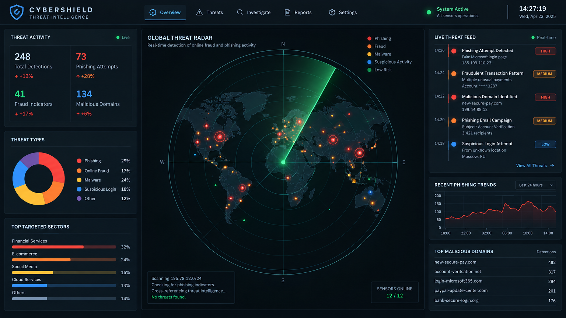Click the Overview tab's chat-bubble icon

click(x=153, y=13)
